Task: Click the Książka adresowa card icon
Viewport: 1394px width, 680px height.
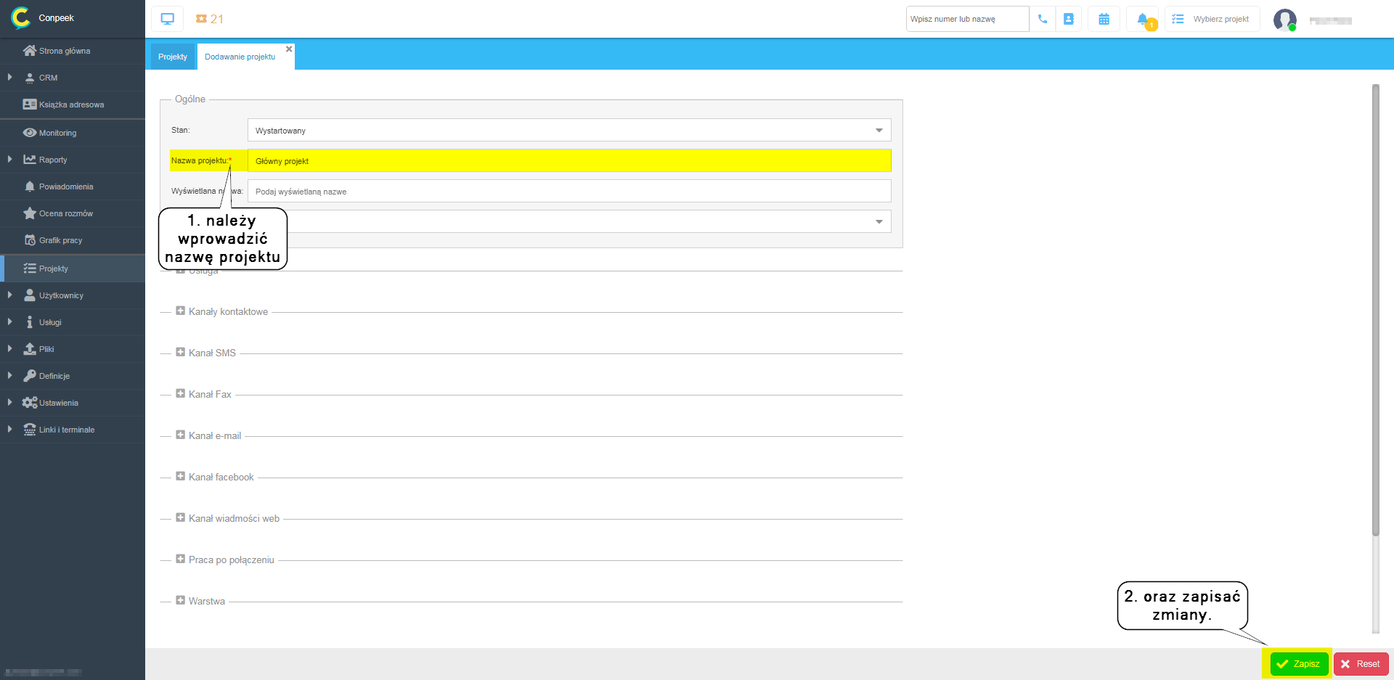Action: 30,105
